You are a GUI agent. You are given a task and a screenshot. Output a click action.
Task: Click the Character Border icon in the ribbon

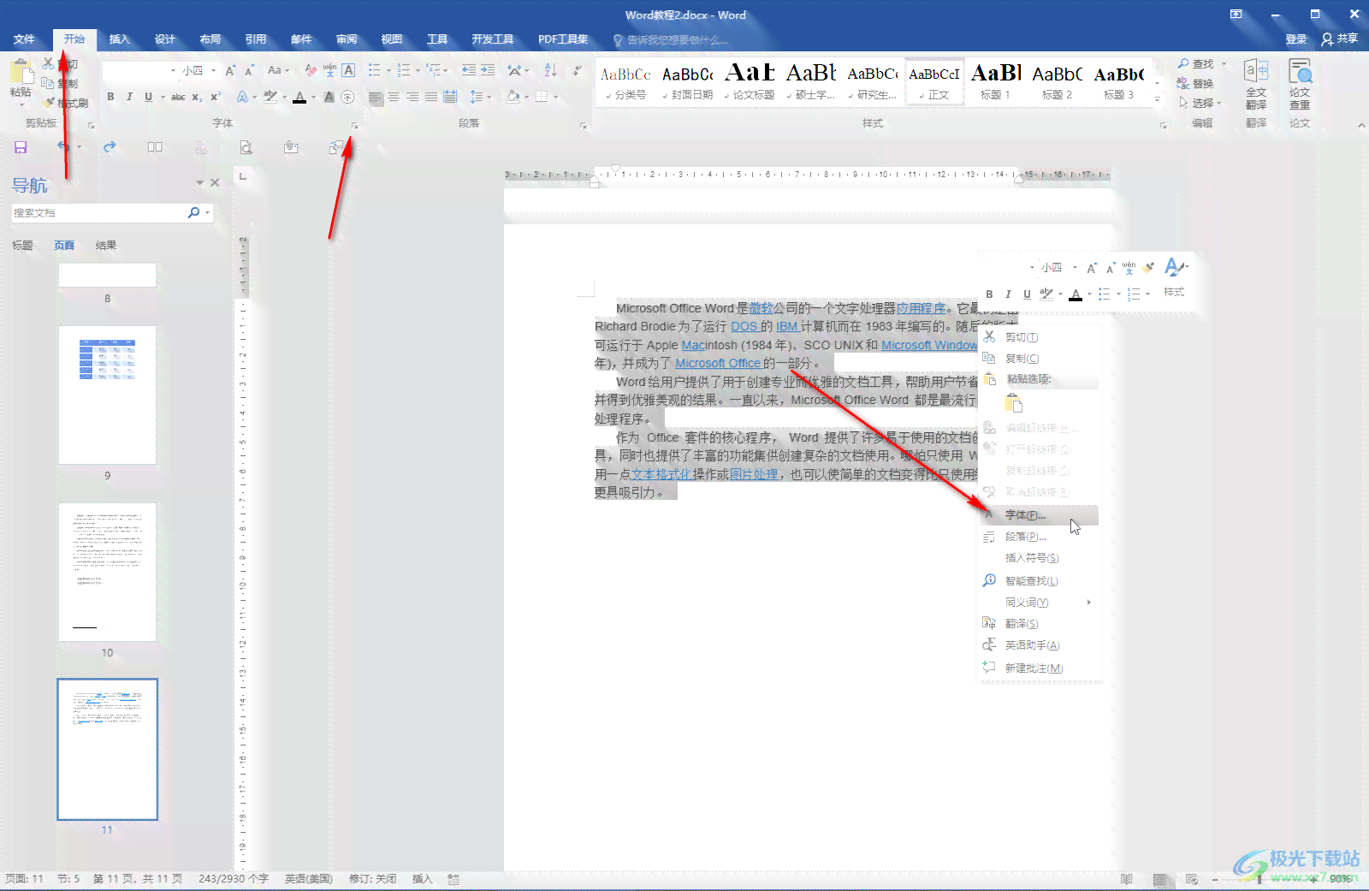click(348, 71)
